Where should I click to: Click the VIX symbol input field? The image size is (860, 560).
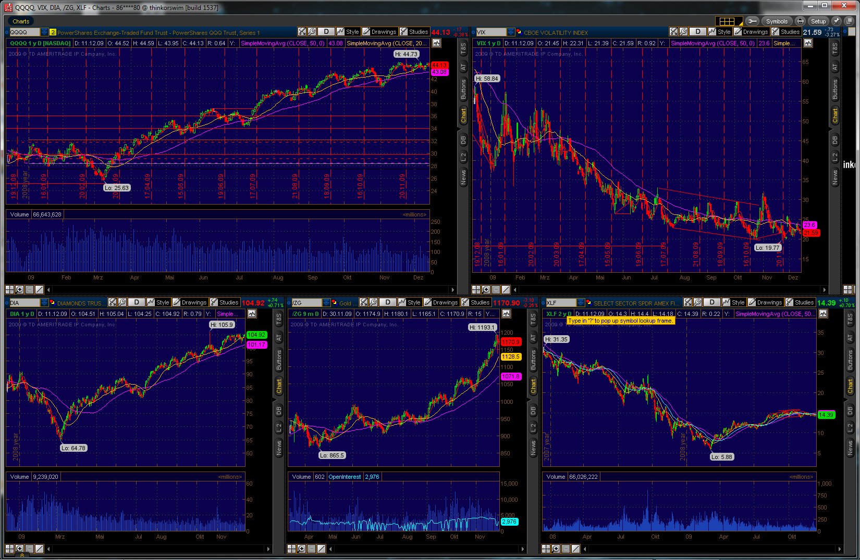pos(490,32)
